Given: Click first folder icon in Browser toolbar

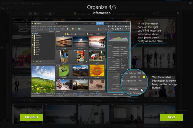Looking at the screenshot, I should point(66,34).
